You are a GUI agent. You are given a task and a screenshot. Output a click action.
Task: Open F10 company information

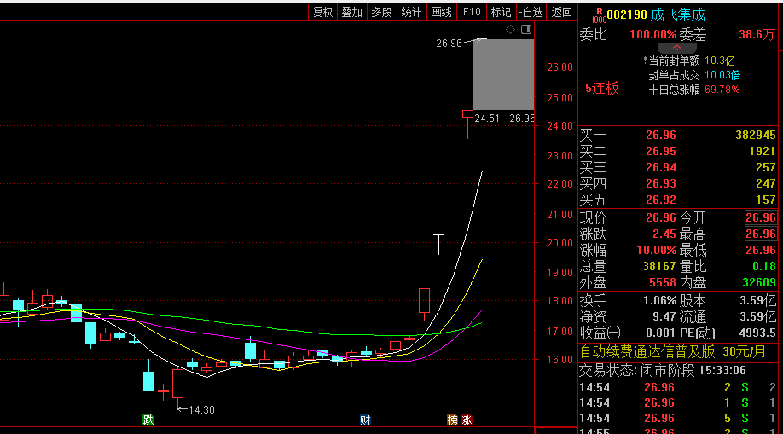472,13
